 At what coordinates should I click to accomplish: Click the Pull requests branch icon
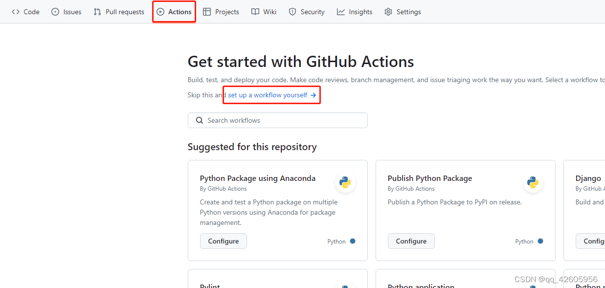click(x=97, y=12)
